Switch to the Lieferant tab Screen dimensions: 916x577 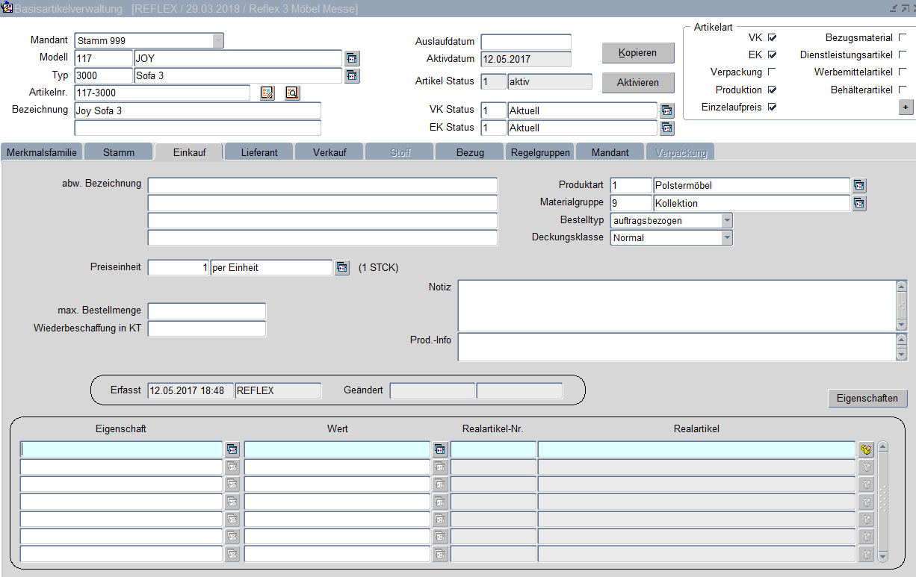click(259, 152)
